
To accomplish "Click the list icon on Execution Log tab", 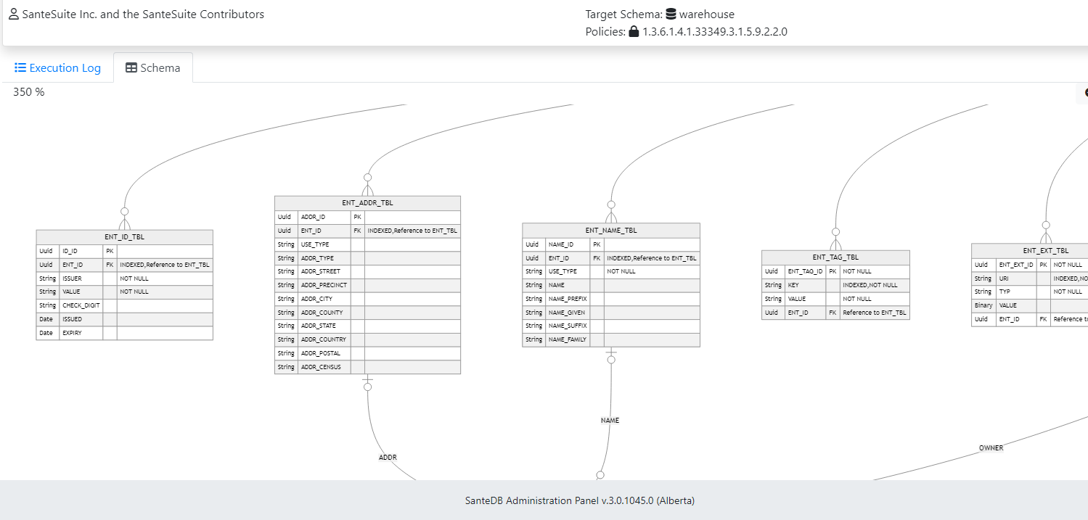I will 20,68.
